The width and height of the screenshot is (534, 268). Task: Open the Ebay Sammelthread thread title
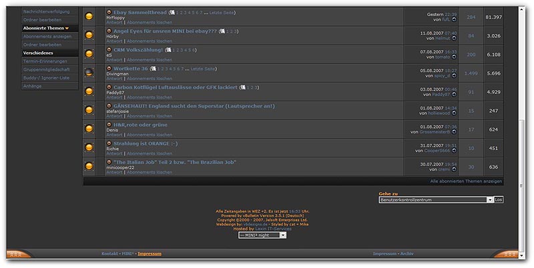pyautogui.click(x=140, y=12)
